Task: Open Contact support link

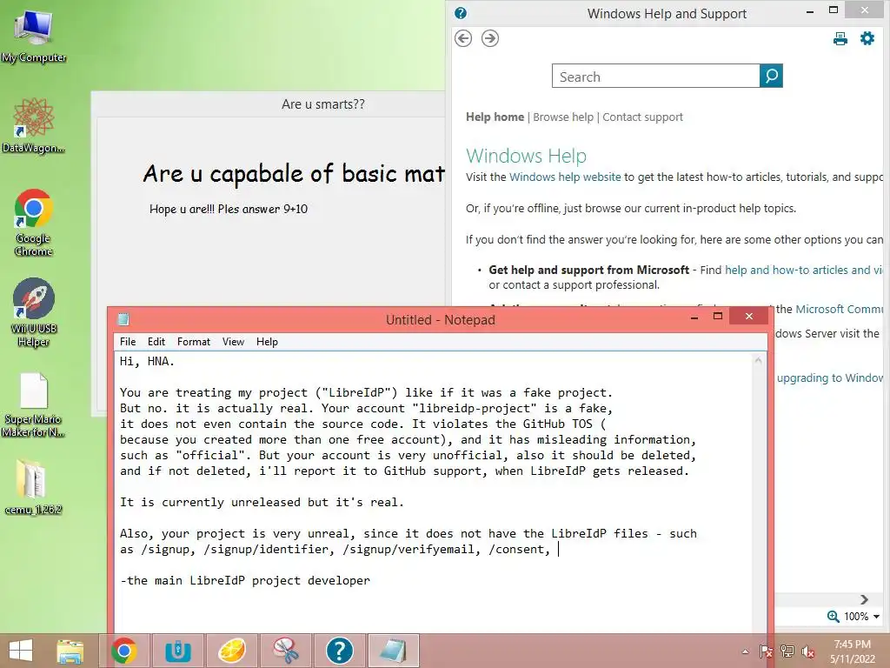Action: (x=642, y=117)
